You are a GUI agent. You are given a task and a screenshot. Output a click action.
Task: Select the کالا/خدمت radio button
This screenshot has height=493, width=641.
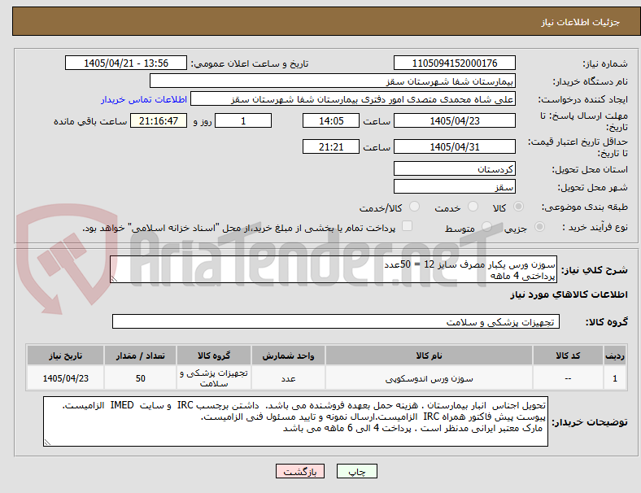tap(414, 207)
